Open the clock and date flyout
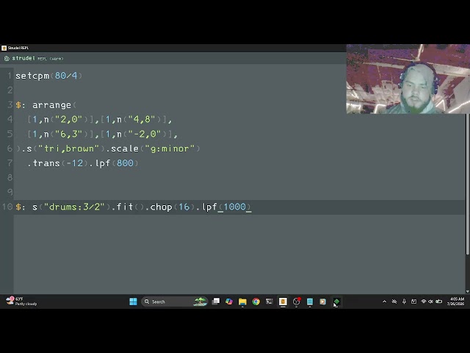Viewport: 470px width, 353px height. (x=455, y=302)
